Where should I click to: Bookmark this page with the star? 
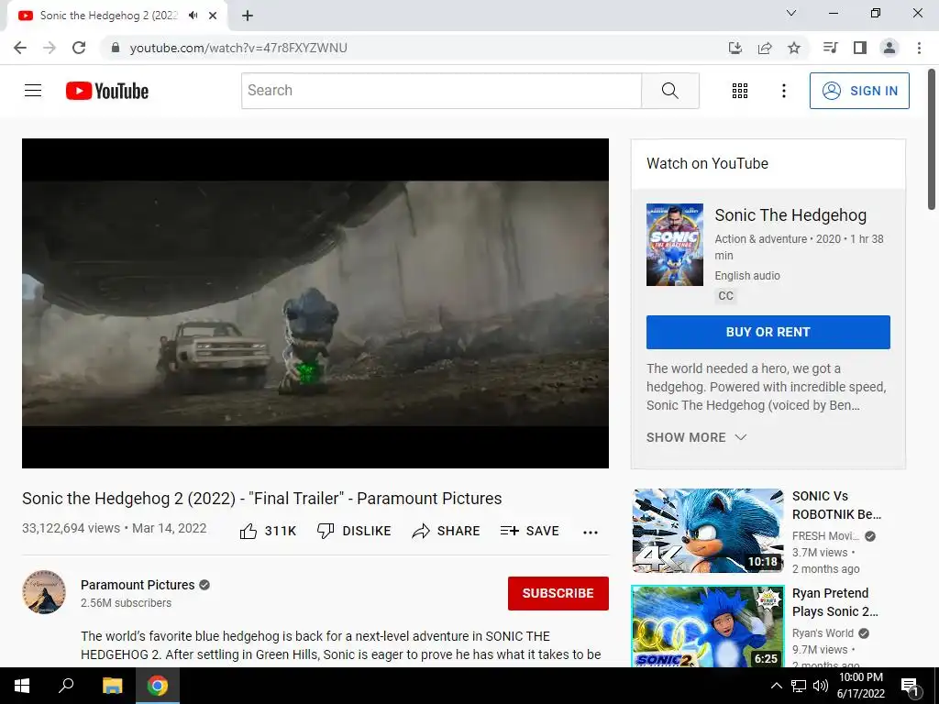794,48
